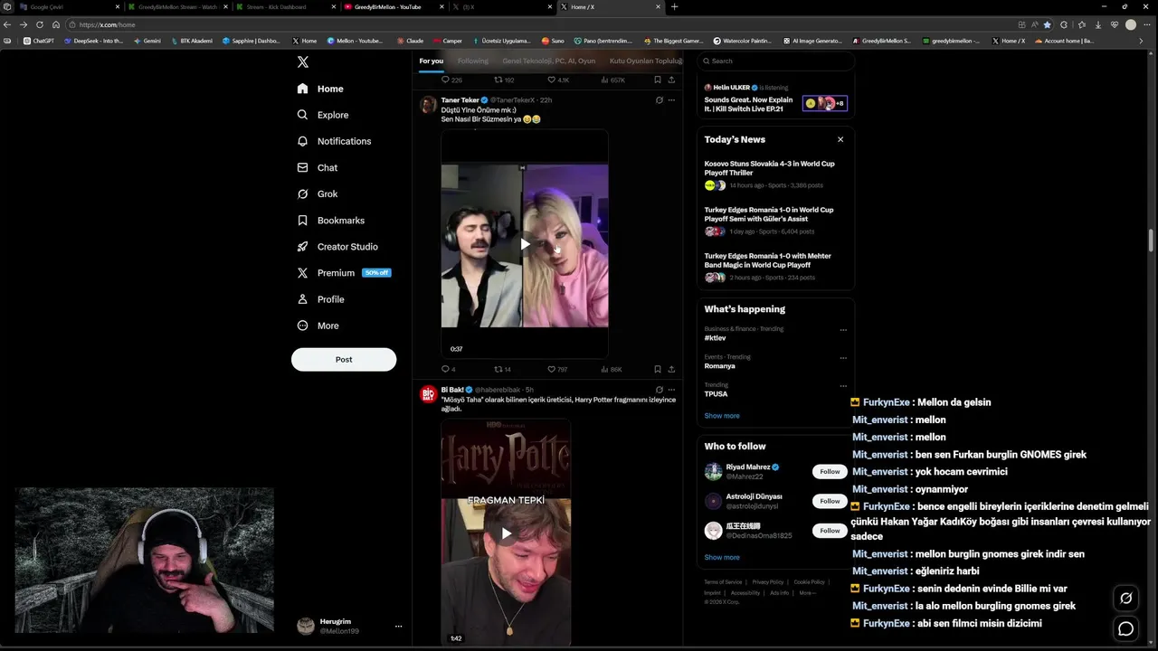
Task: Open Premium with 50% off badge
Action: 344,272
